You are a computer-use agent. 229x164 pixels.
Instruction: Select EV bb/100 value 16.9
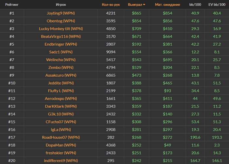(217, 29)
